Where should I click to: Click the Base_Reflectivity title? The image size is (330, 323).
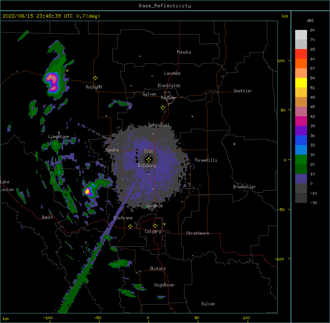point(165,6)
